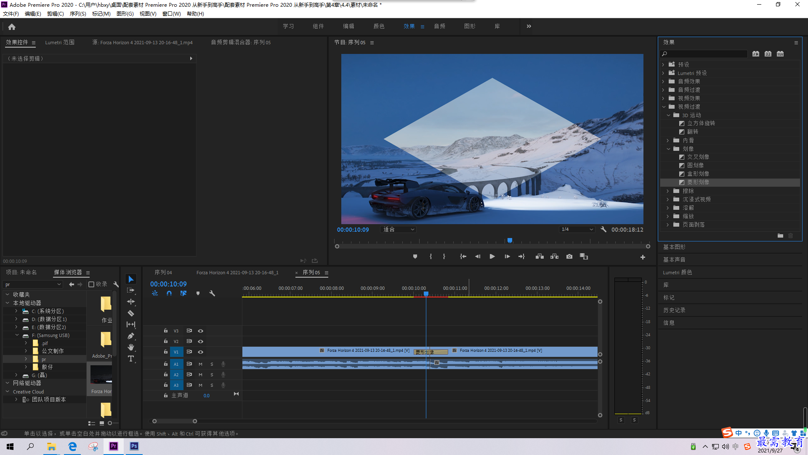
Task: Export frame with camera icon
Action: pyautogui.click(x=569, y=257)
